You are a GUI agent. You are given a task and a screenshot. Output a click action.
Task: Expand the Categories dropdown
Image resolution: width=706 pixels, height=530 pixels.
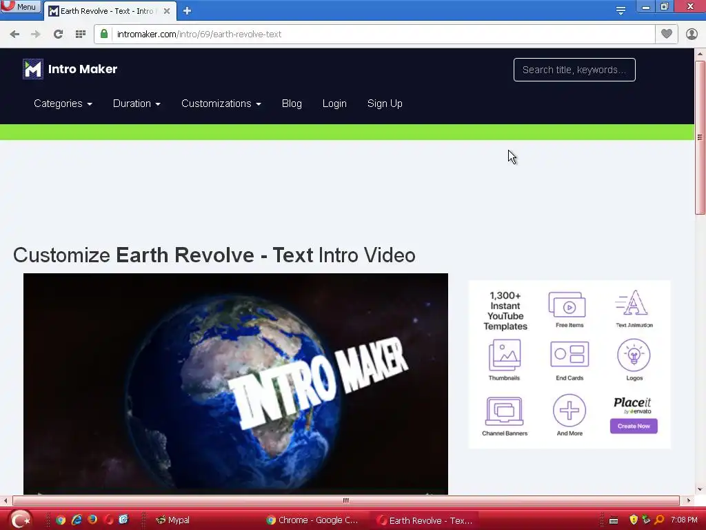click(x=63, y=104)
